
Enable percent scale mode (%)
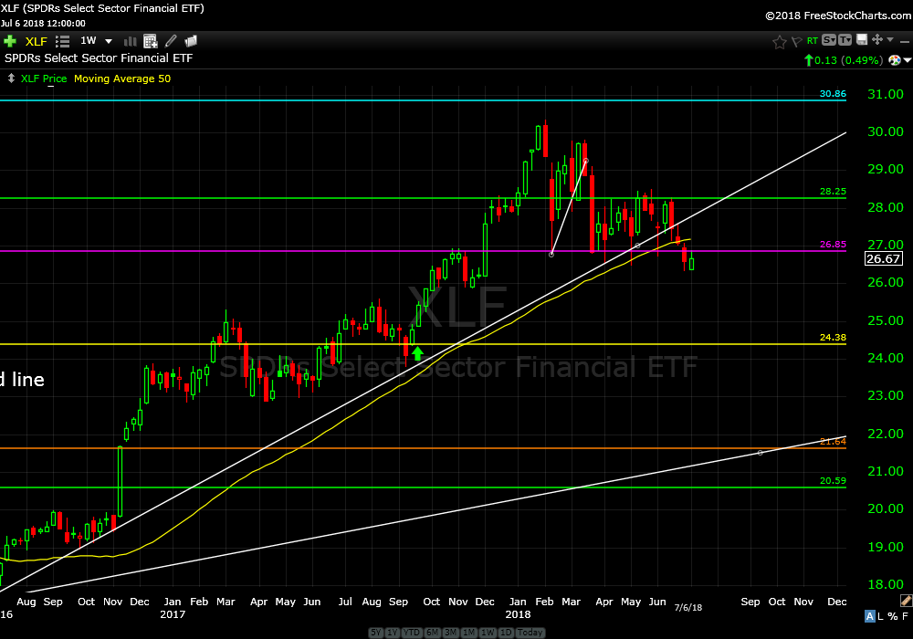[891, 617]
